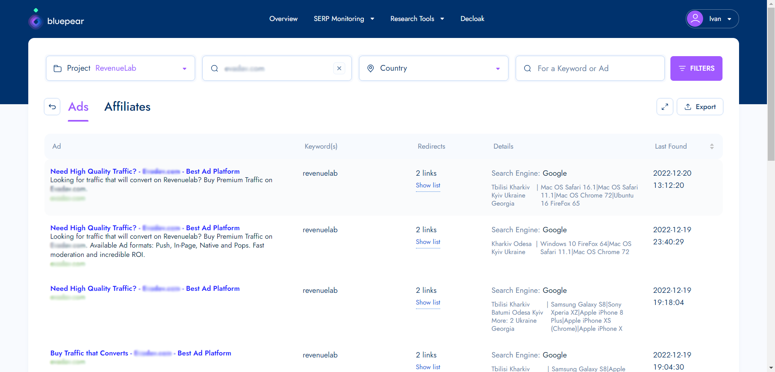Clear the domain search field
775x372 pixels.
pyautogui.click(x=339, y=68)
